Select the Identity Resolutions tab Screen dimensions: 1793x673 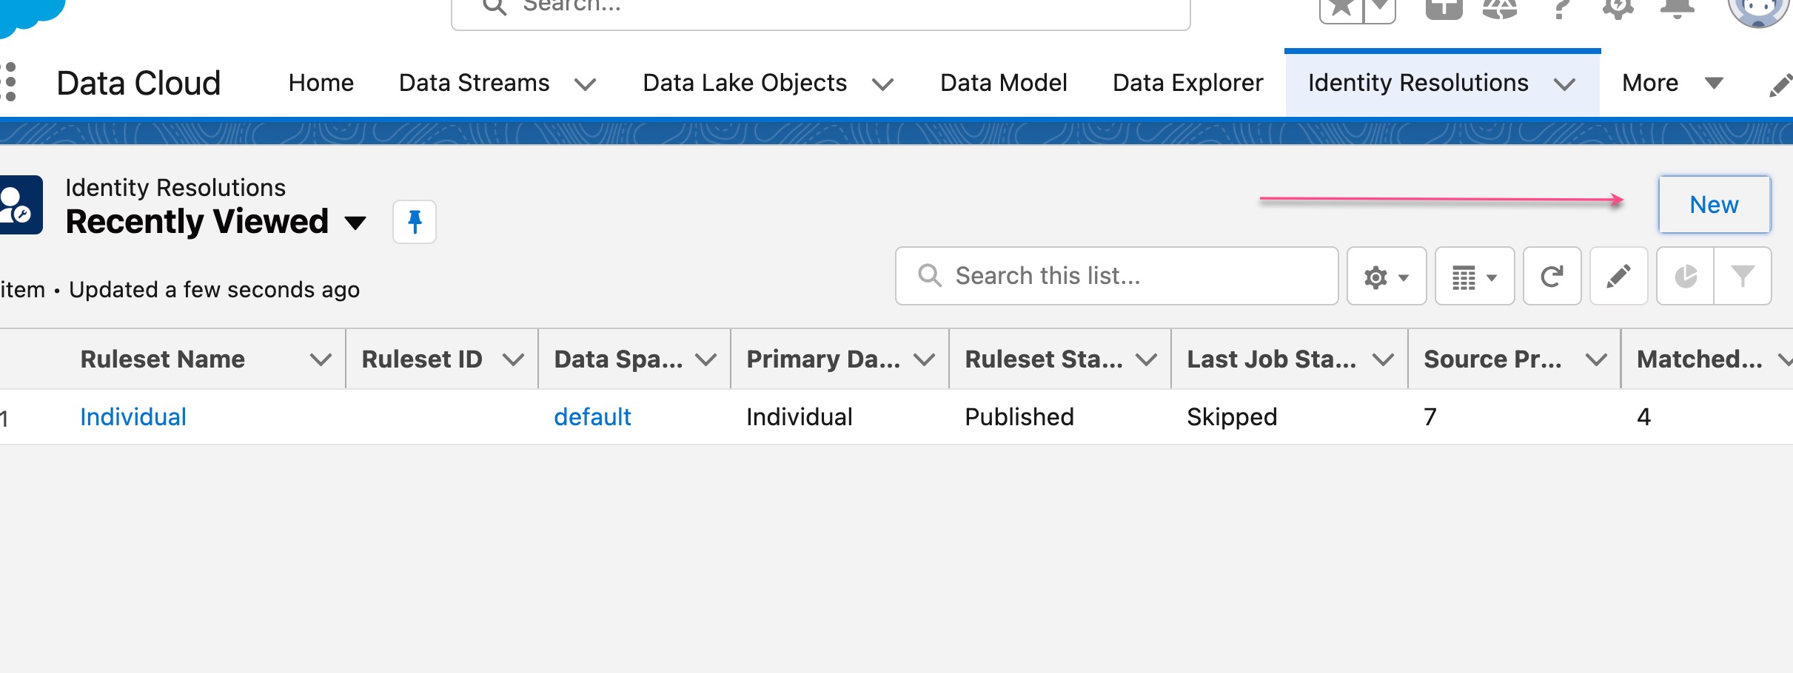pos(1418,83)
